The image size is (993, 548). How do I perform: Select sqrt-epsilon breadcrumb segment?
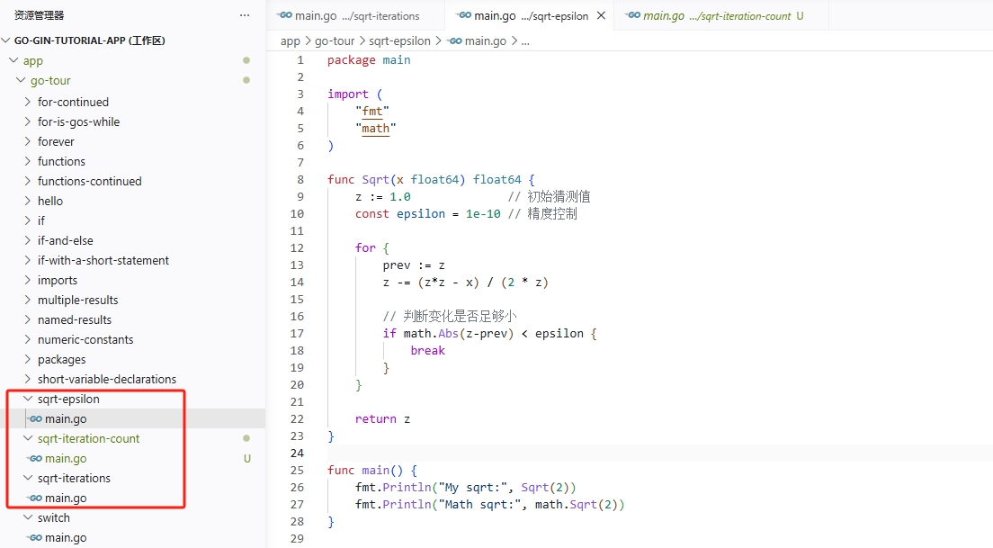[399, 41]
